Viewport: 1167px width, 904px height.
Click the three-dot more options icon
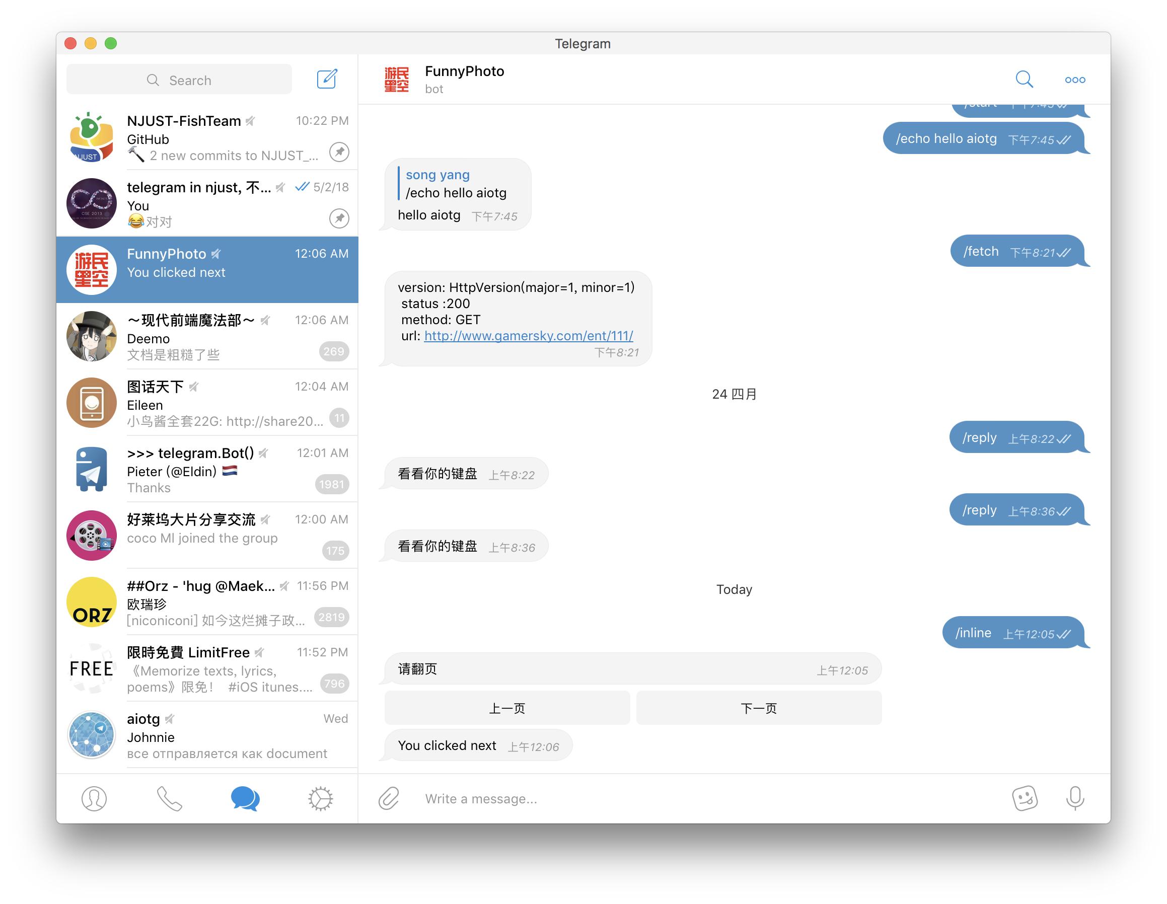[1076, 80]
